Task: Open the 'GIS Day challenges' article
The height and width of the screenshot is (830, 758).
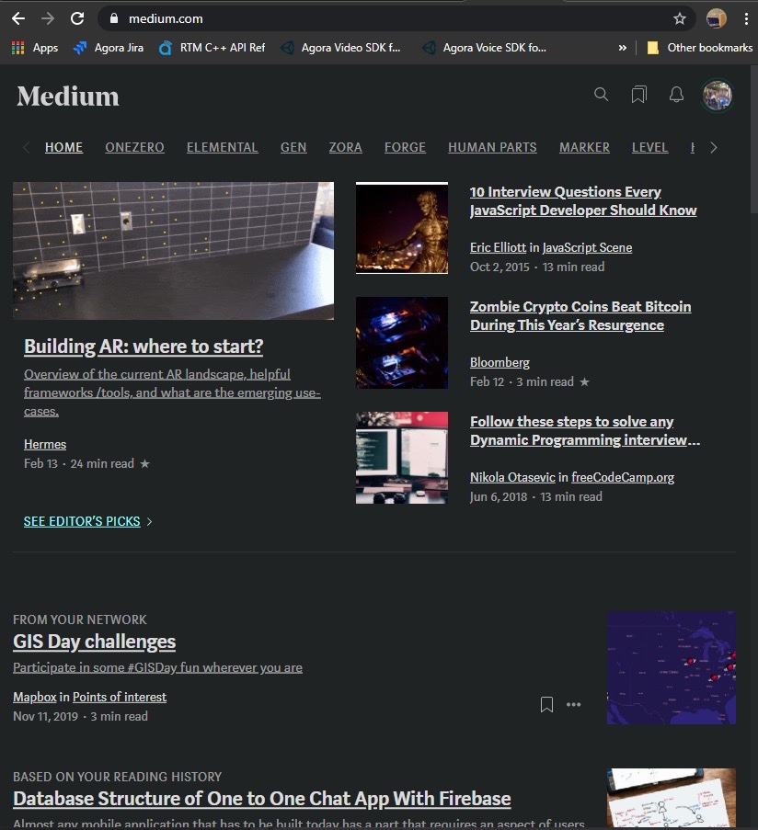Action: (94, 642)
